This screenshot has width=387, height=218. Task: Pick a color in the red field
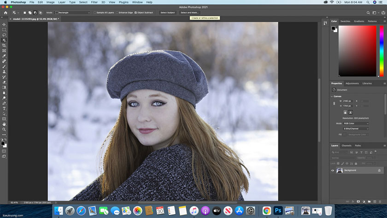point(358,51)
